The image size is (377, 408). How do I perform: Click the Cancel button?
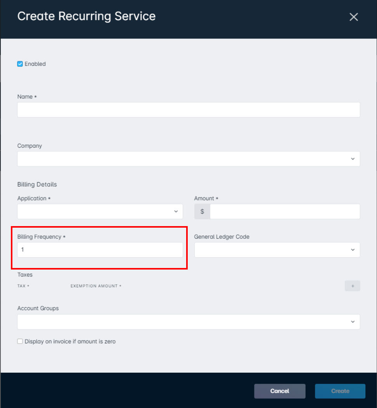(x=280, y=391)
